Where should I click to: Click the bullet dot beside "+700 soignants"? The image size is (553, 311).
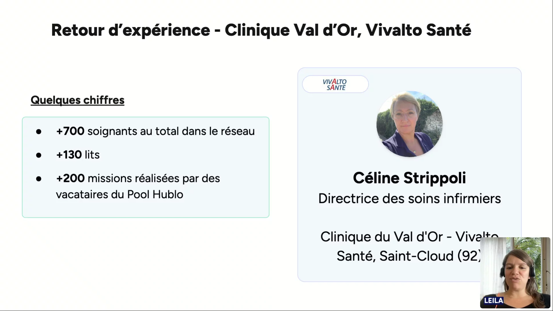[39, 132]
